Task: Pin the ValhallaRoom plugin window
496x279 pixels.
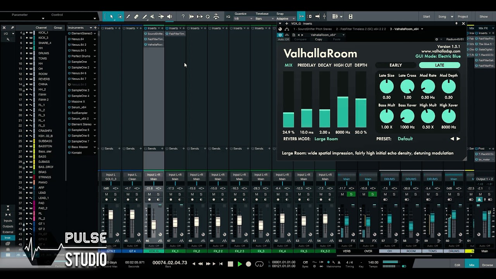Action: pyautogui.click(x=456, y=24)
